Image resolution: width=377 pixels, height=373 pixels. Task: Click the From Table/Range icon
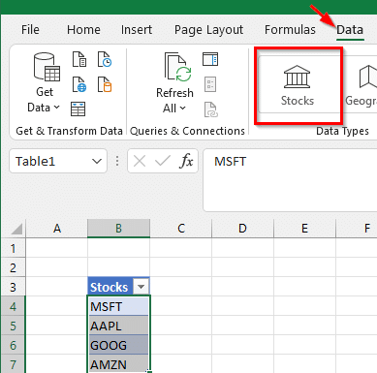79,109
